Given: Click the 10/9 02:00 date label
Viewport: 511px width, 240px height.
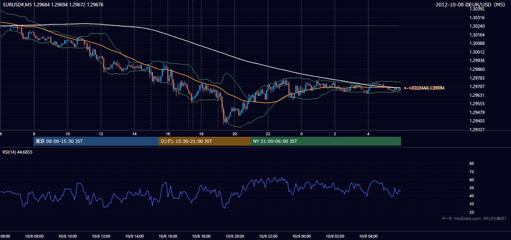Looking at the screenshot, I should (335, 236).
